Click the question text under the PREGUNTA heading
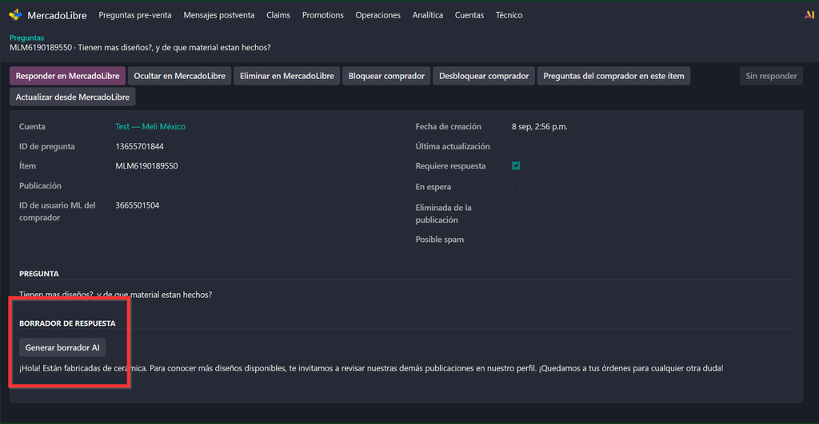The height and width of the screenshot is (424, 819). pyautogui.click(x=115, y=295)
